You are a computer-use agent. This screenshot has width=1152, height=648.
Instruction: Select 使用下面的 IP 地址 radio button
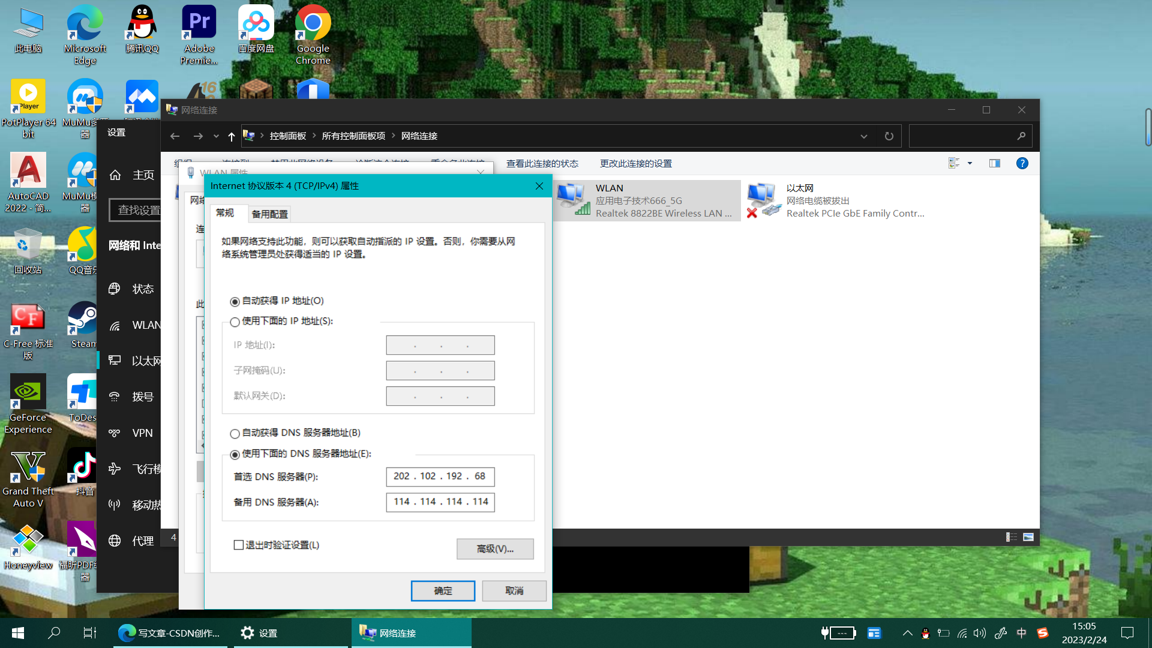pyautogui.click(x=235, y=322)
